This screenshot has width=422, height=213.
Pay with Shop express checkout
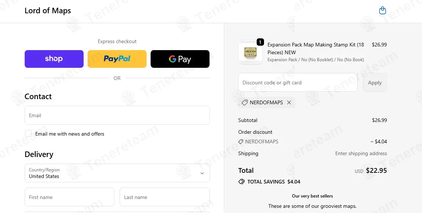pyautogui.click(x=54, y=59)
